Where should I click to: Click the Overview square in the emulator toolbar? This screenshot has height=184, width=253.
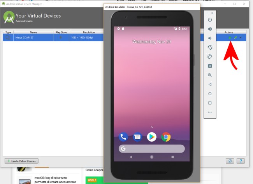click(210, 103)
